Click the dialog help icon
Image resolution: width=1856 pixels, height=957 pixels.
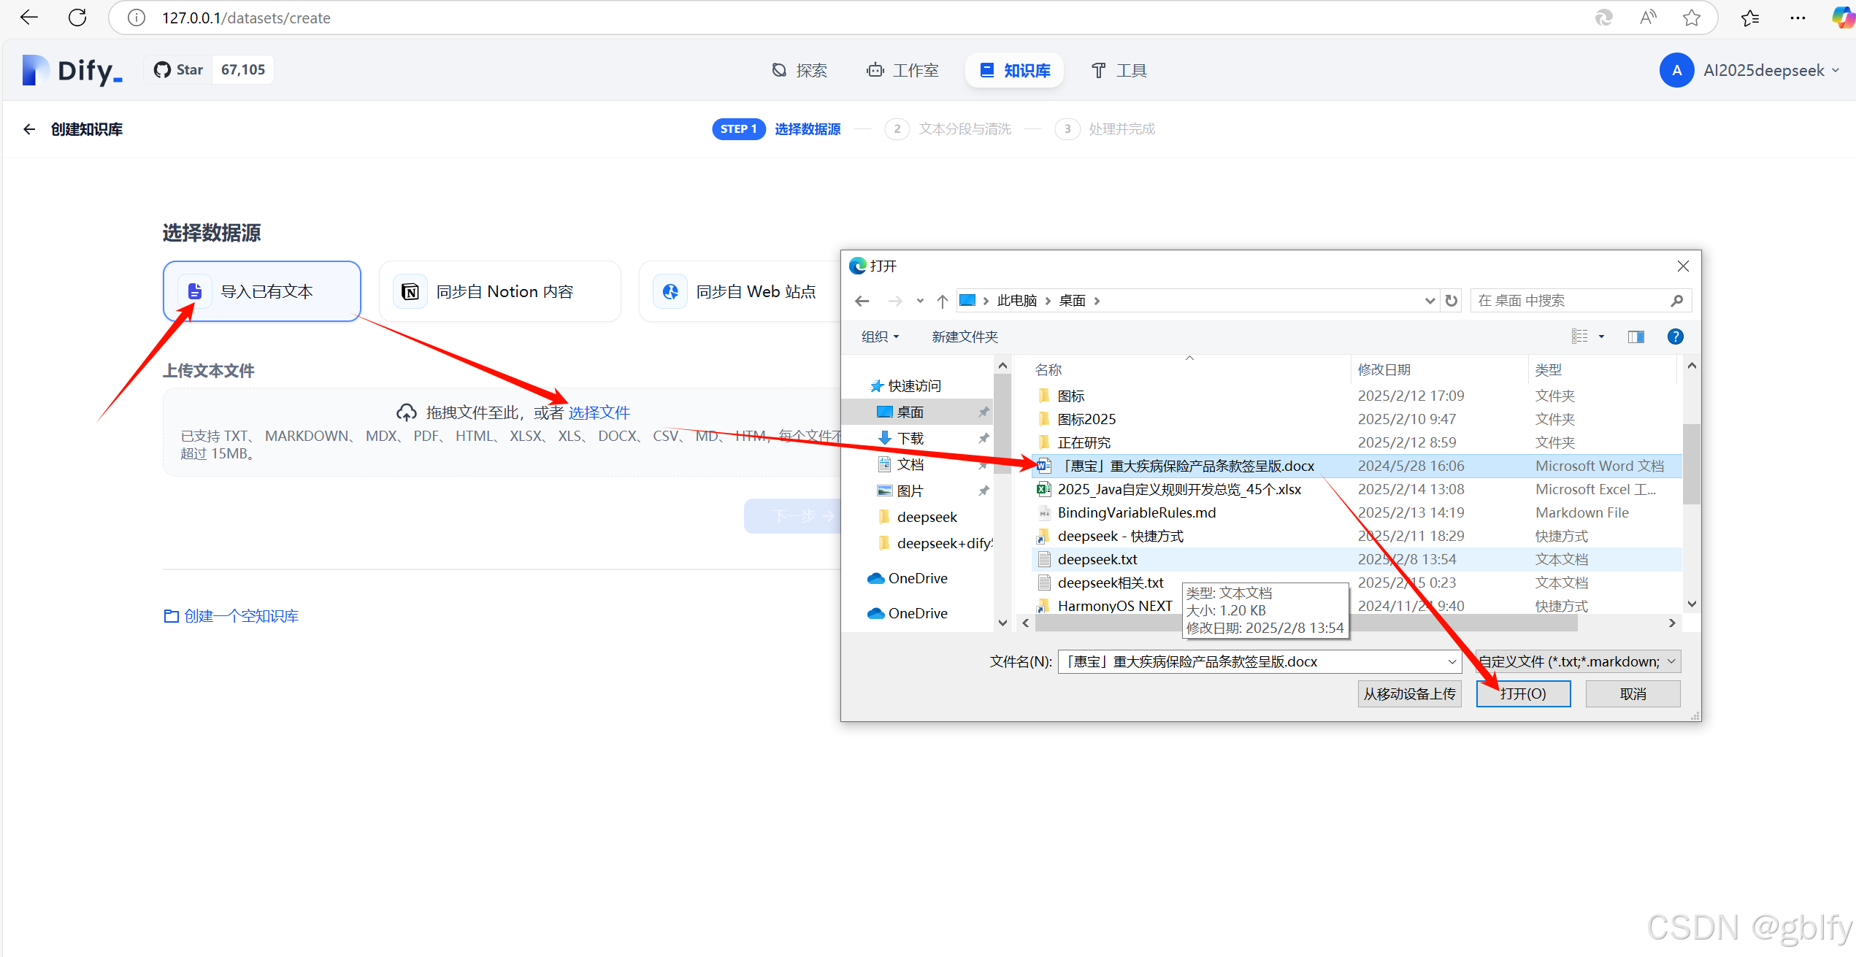(1676, 337)
